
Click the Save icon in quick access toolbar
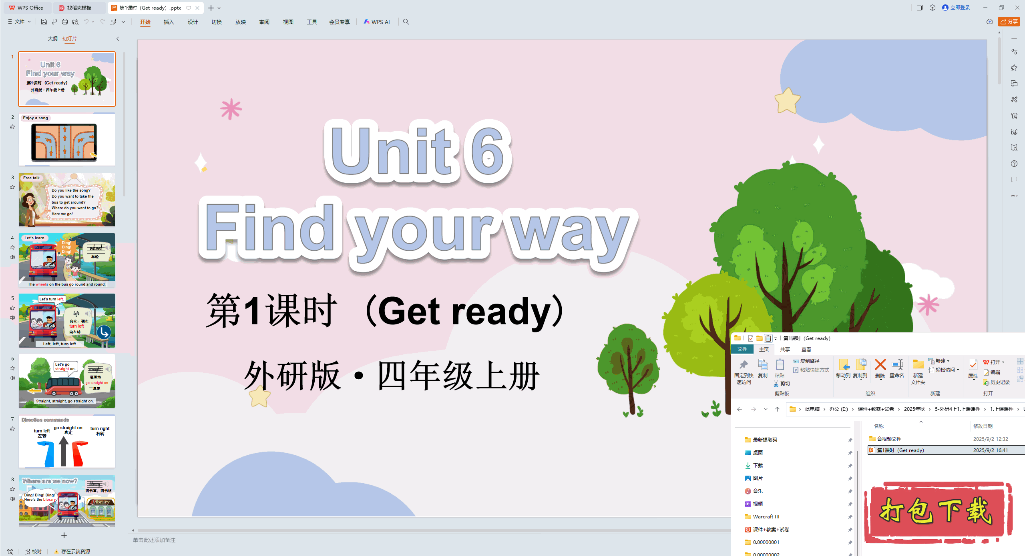pyautogui.click(x=44, y=22)
